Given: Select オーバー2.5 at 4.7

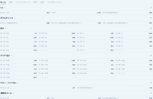Looking at the screenshot, I should coord(19,42).
